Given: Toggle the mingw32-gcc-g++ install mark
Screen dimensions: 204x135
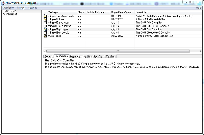Looking at the screenshot, I should coord(45,29).
